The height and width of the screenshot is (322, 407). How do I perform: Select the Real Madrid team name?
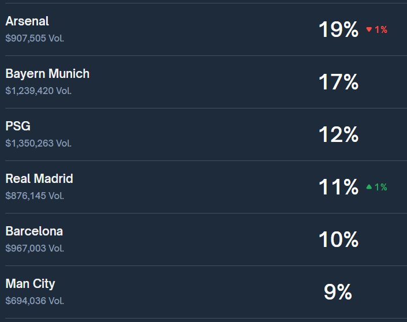click(x=39, y=178)
